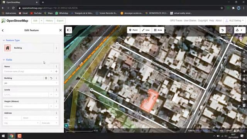The height and width of the screenshot is (139, 247).
Task: Open the Copyright link
Action: click(x=203, y=20)
